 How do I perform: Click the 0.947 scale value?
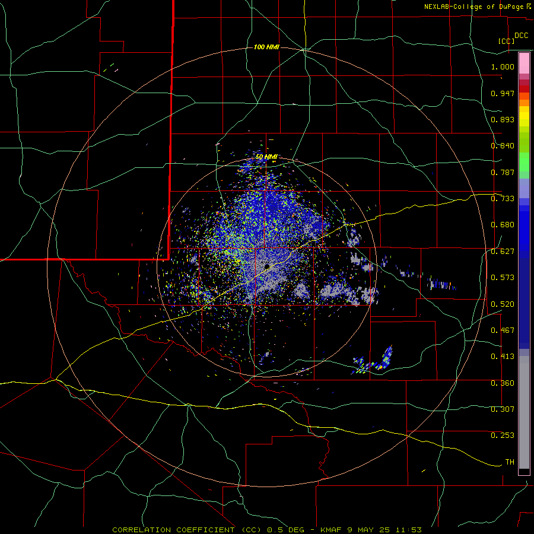pyautogui.click(x=503, y=93)
